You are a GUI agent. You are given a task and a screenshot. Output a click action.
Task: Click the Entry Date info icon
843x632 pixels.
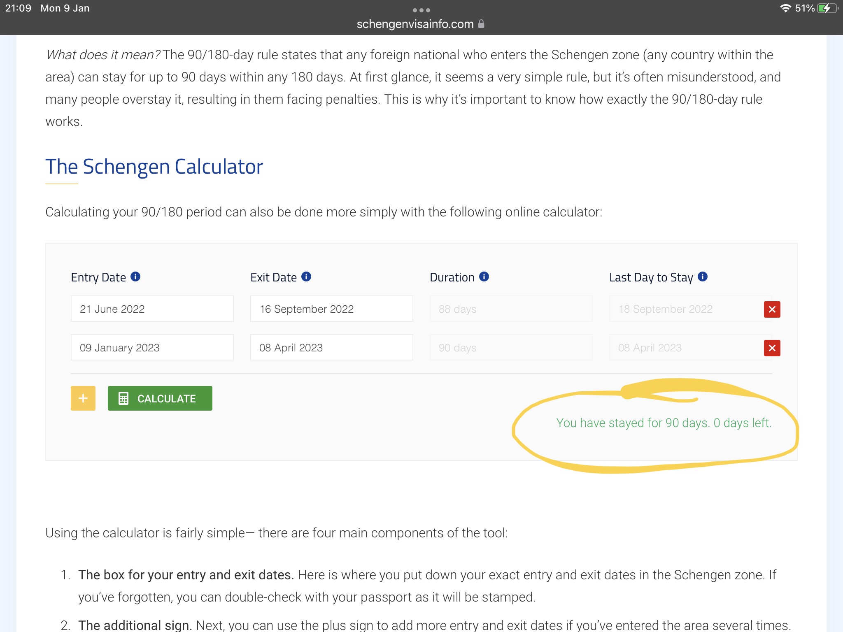[x=135, y=277]
